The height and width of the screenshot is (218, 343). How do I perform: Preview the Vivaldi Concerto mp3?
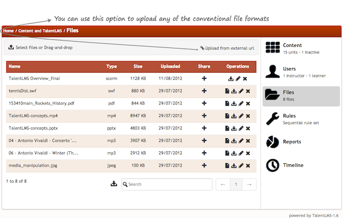227,141
